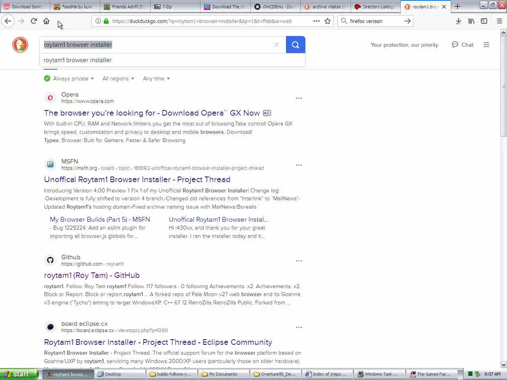This screenshot has height=380, width=507.
Task: Open options dots for MSFN result
Action: (299, 165)
